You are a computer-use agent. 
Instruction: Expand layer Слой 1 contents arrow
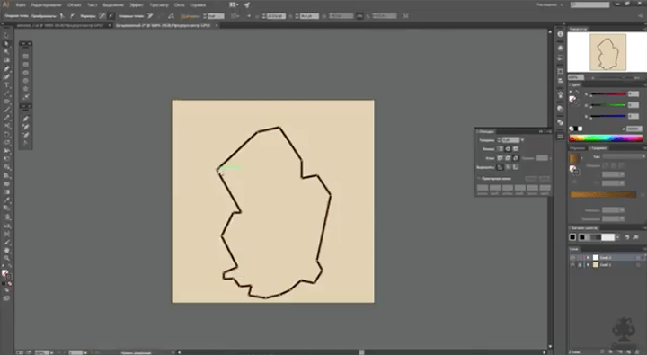point(589,265)
